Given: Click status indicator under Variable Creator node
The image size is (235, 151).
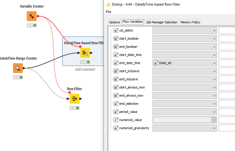Looking at the screenshot, I should point(32,25).
